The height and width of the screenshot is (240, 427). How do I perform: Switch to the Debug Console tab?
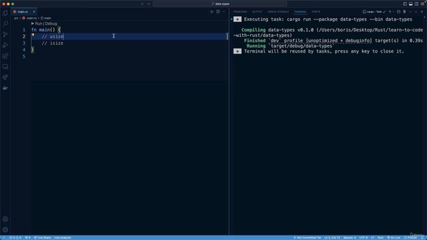(278, 12)
